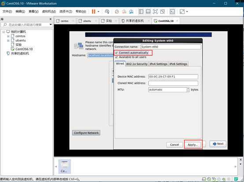Collapse the 我的计算机 tree node
This screenshot has height=182, width=244.
coord(4,32)
